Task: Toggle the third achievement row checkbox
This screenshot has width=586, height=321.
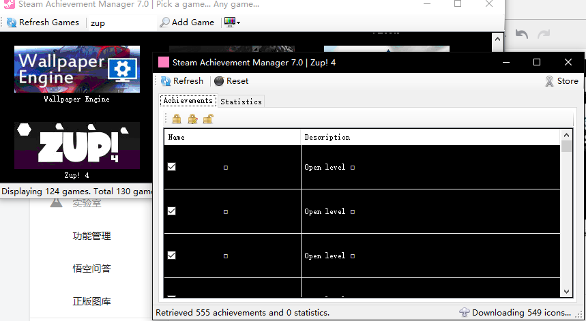Action: point(171,256)
